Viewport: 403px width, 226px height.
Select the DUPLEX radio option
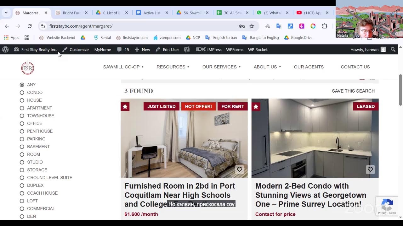22,186
